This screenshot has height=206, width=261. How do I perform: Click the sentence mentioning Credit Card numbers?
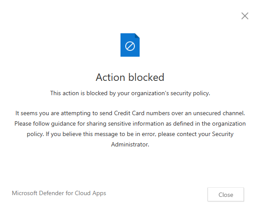130,113
